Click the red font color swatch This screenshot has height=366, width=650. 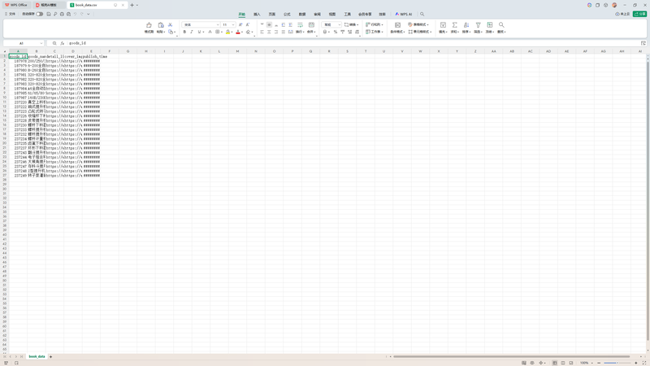(238, 32)
